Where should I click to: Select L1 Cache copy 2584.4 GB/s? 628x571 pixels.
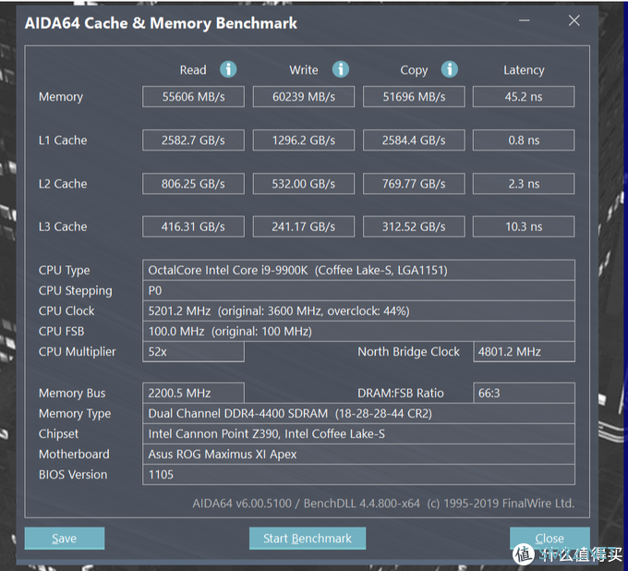pos(414,140)
